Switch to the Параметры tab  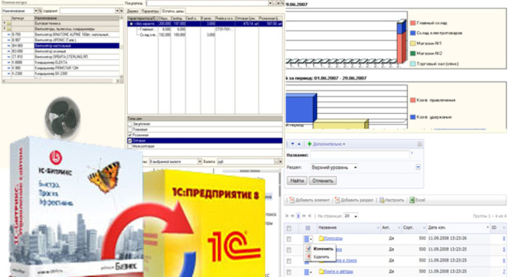pos(150,11)
